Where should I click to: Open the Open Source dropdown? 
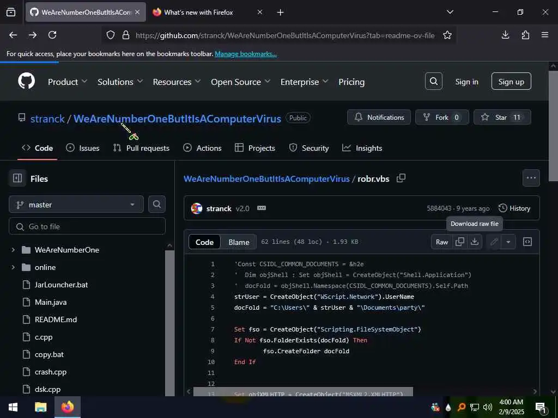(240, 82)
